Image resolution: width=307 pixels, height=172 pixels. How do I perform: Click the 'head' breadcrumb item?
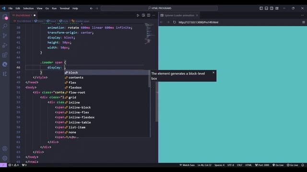[51, 21]
